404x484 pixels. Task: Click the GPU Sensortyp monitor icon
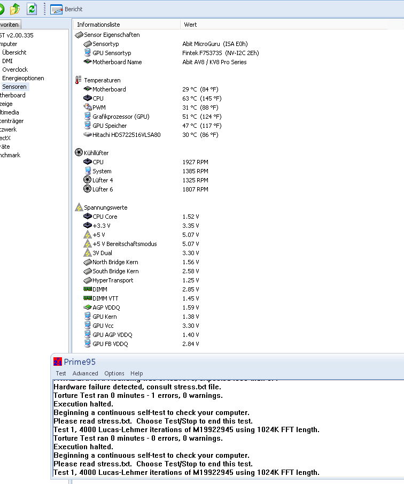88,53
